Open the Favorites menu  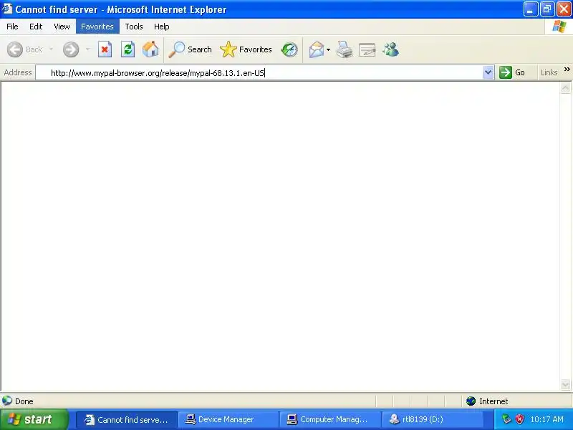click(97, 27)
